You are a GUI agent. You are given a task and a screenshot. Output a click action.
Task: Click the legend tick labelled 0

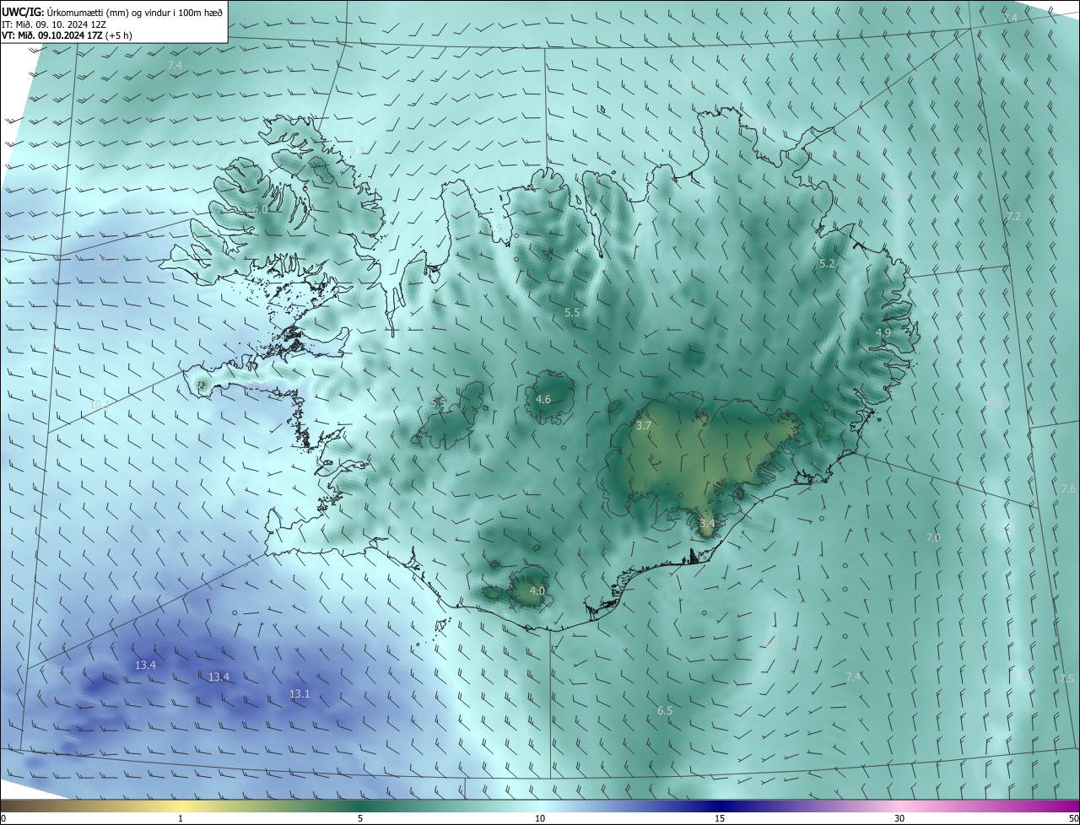(x=3, y=818)
